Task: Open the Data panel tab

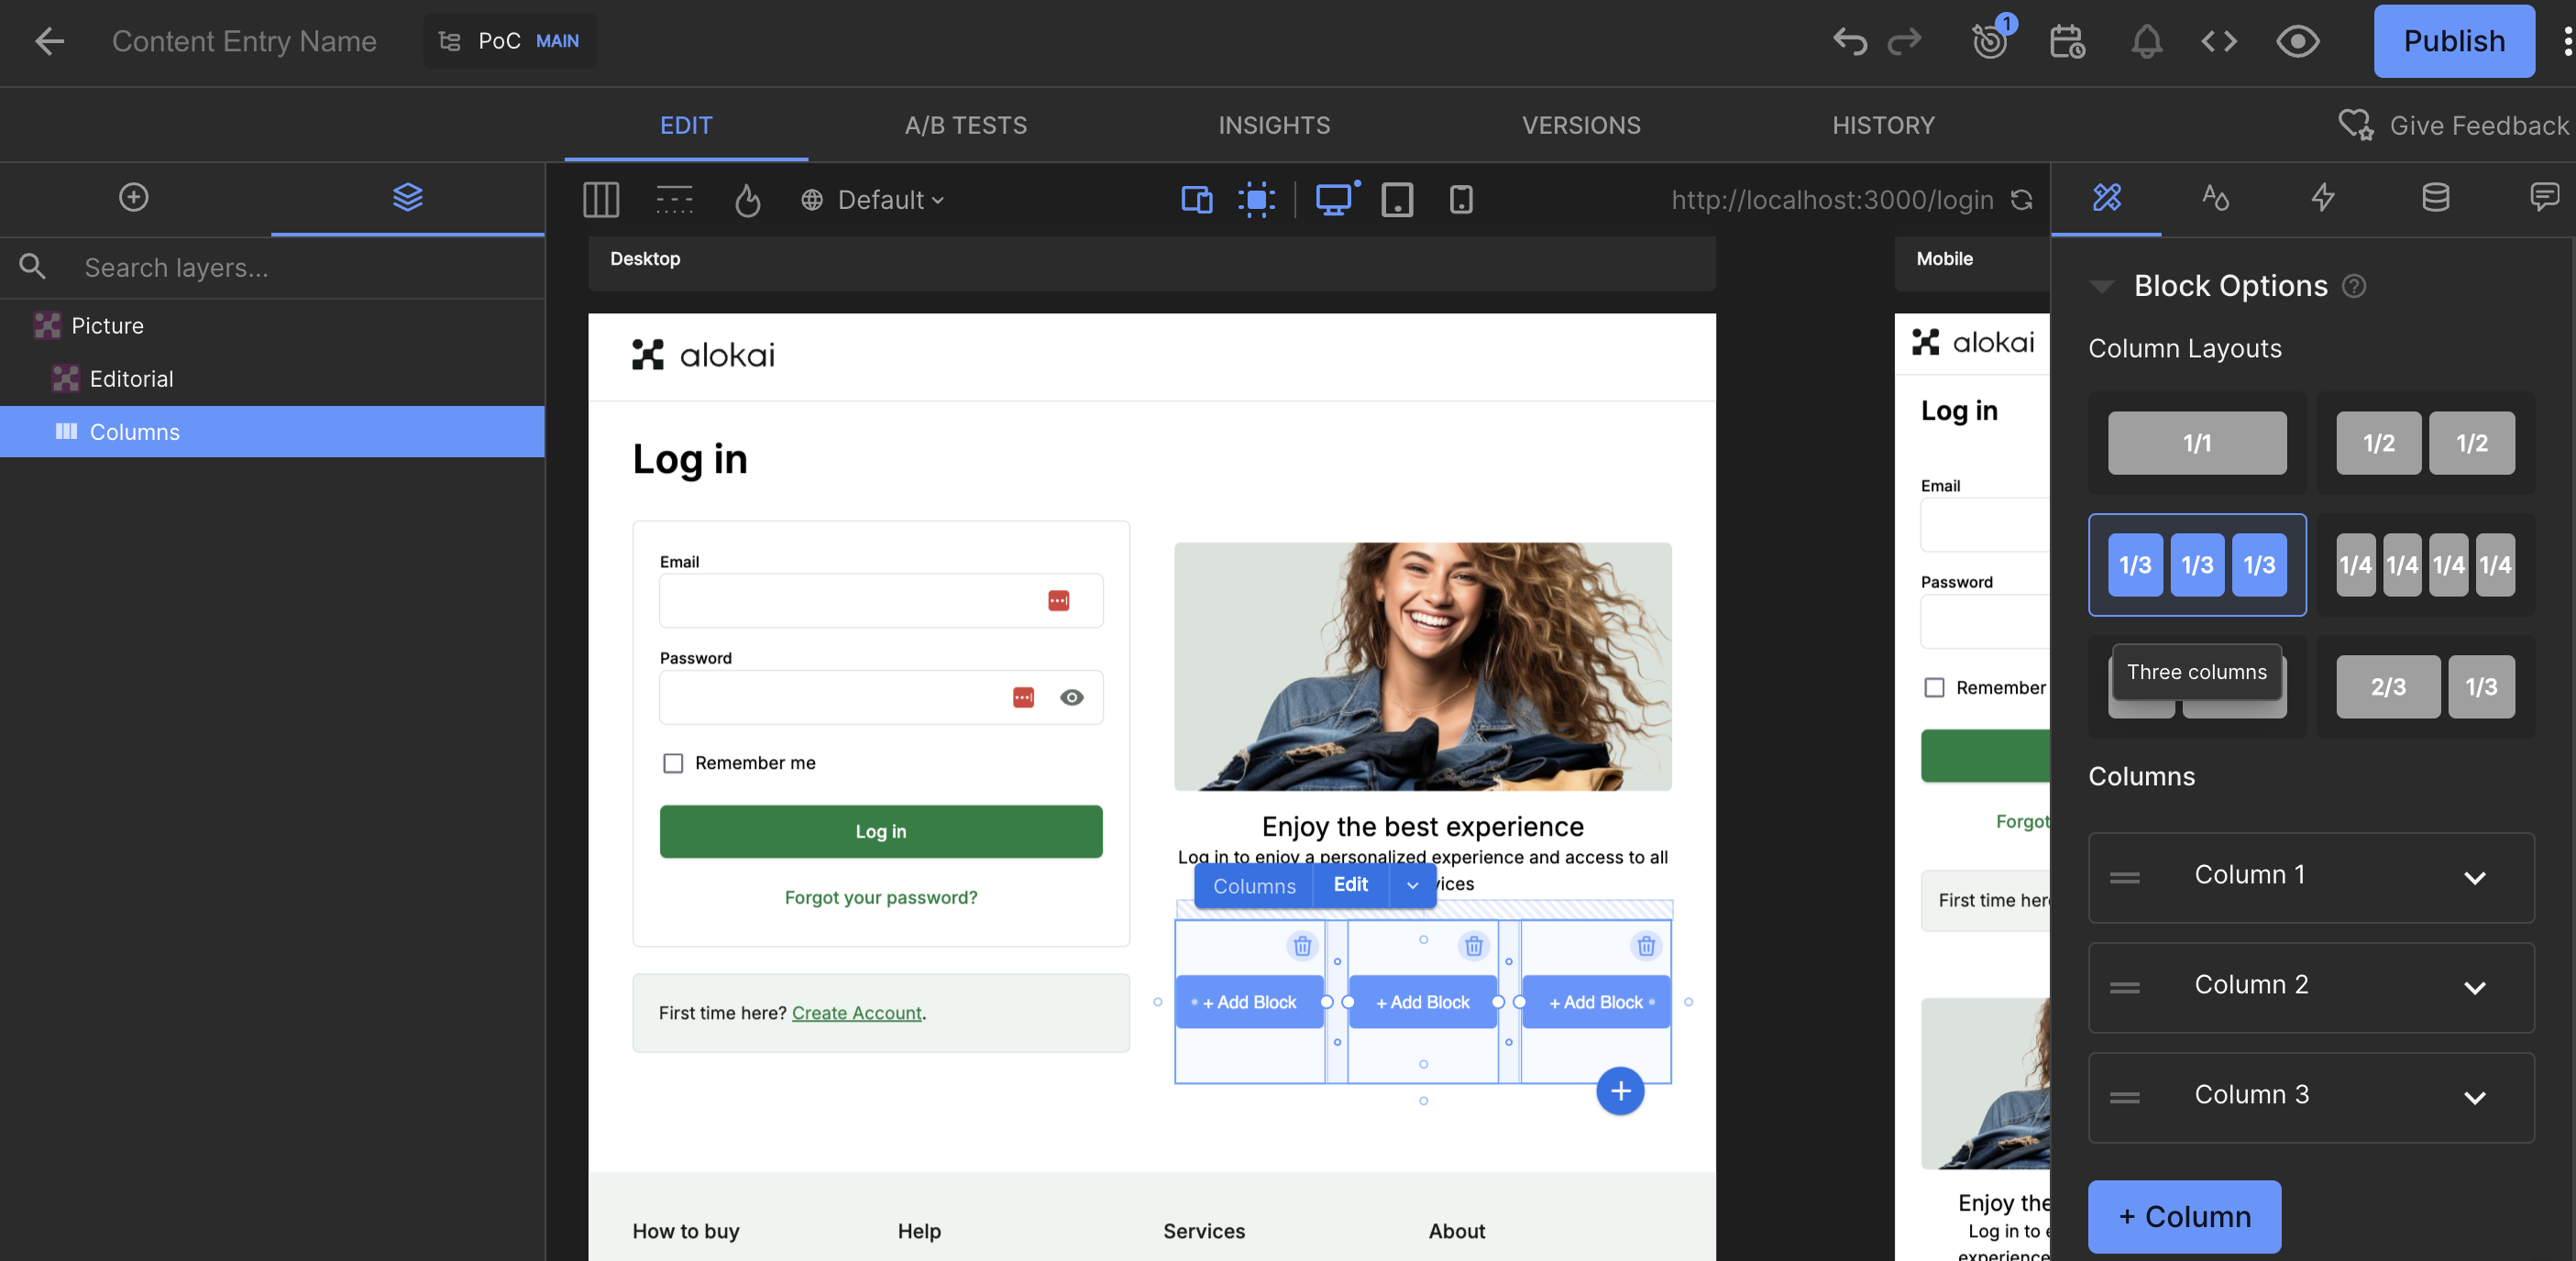Action: [x=2436, y=197]
